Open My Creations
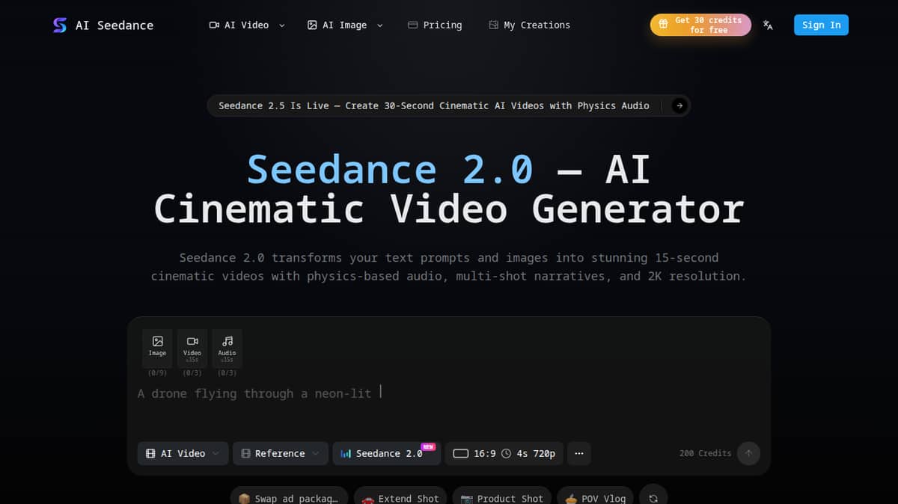 [x=530, y=25]
